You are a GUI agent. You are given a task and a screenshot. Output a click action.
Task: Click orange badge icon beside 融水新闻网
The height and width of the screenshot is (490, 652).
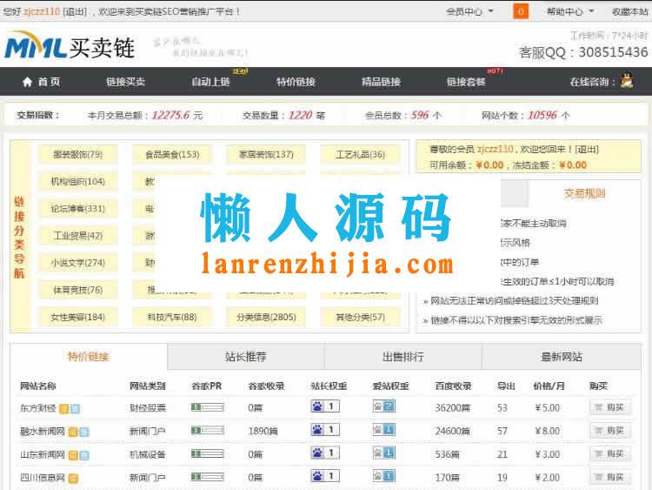click(73, 433)
